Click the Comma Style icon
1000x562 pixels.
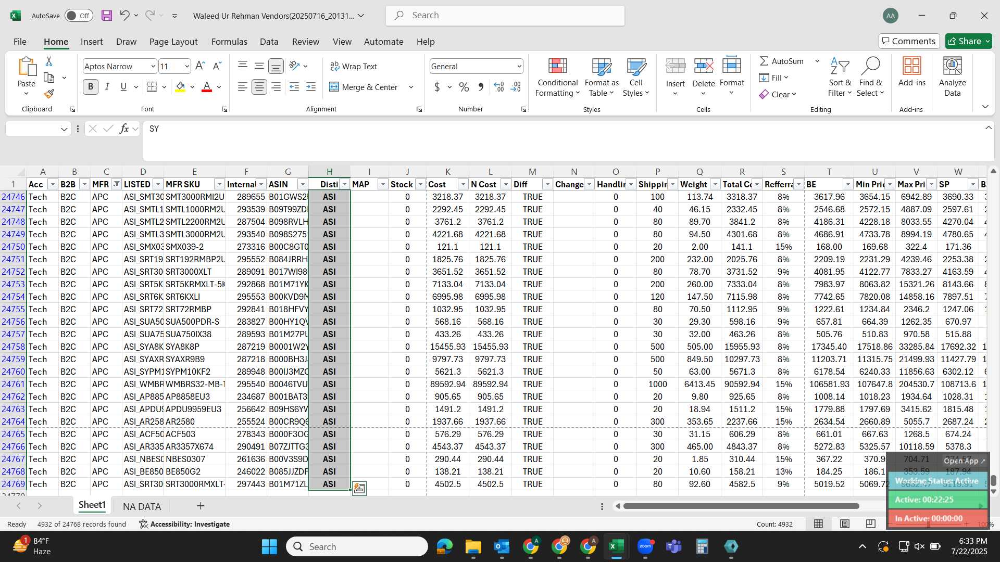click(x=481, y=87)
